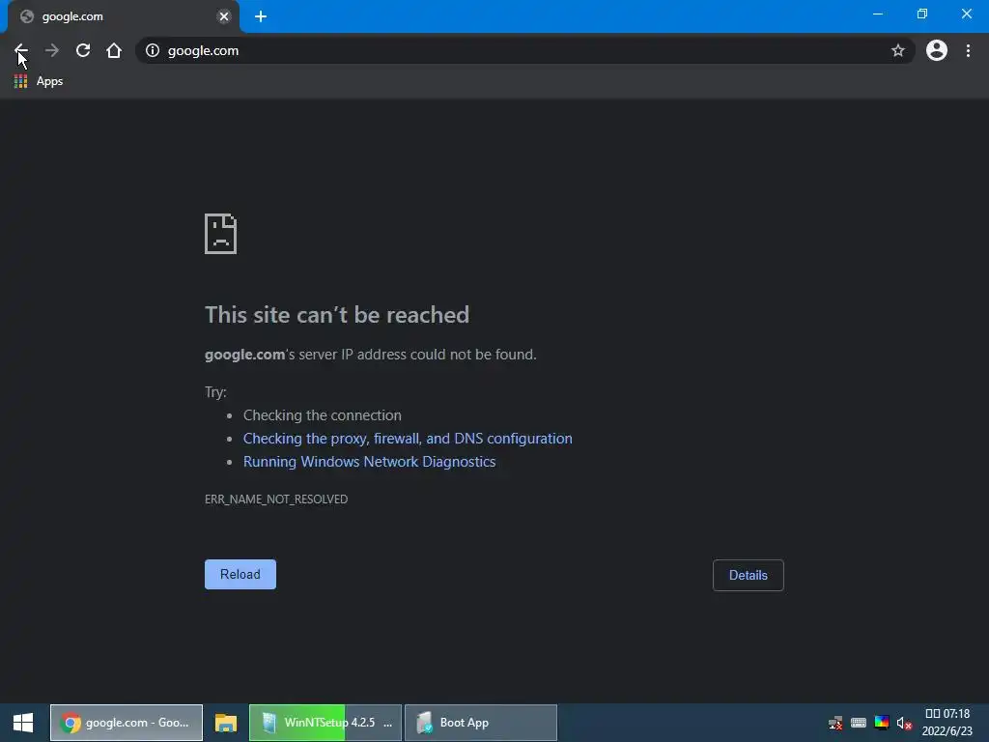The image size is (989, 742).
Task: Reload the page using the toolbar refresh icon
Action: point(83,50)
